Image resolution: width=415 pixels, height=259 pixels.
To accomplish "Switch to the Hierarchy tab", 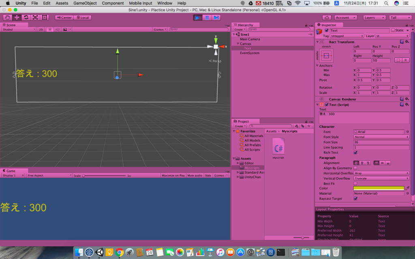I will (245, 25).
